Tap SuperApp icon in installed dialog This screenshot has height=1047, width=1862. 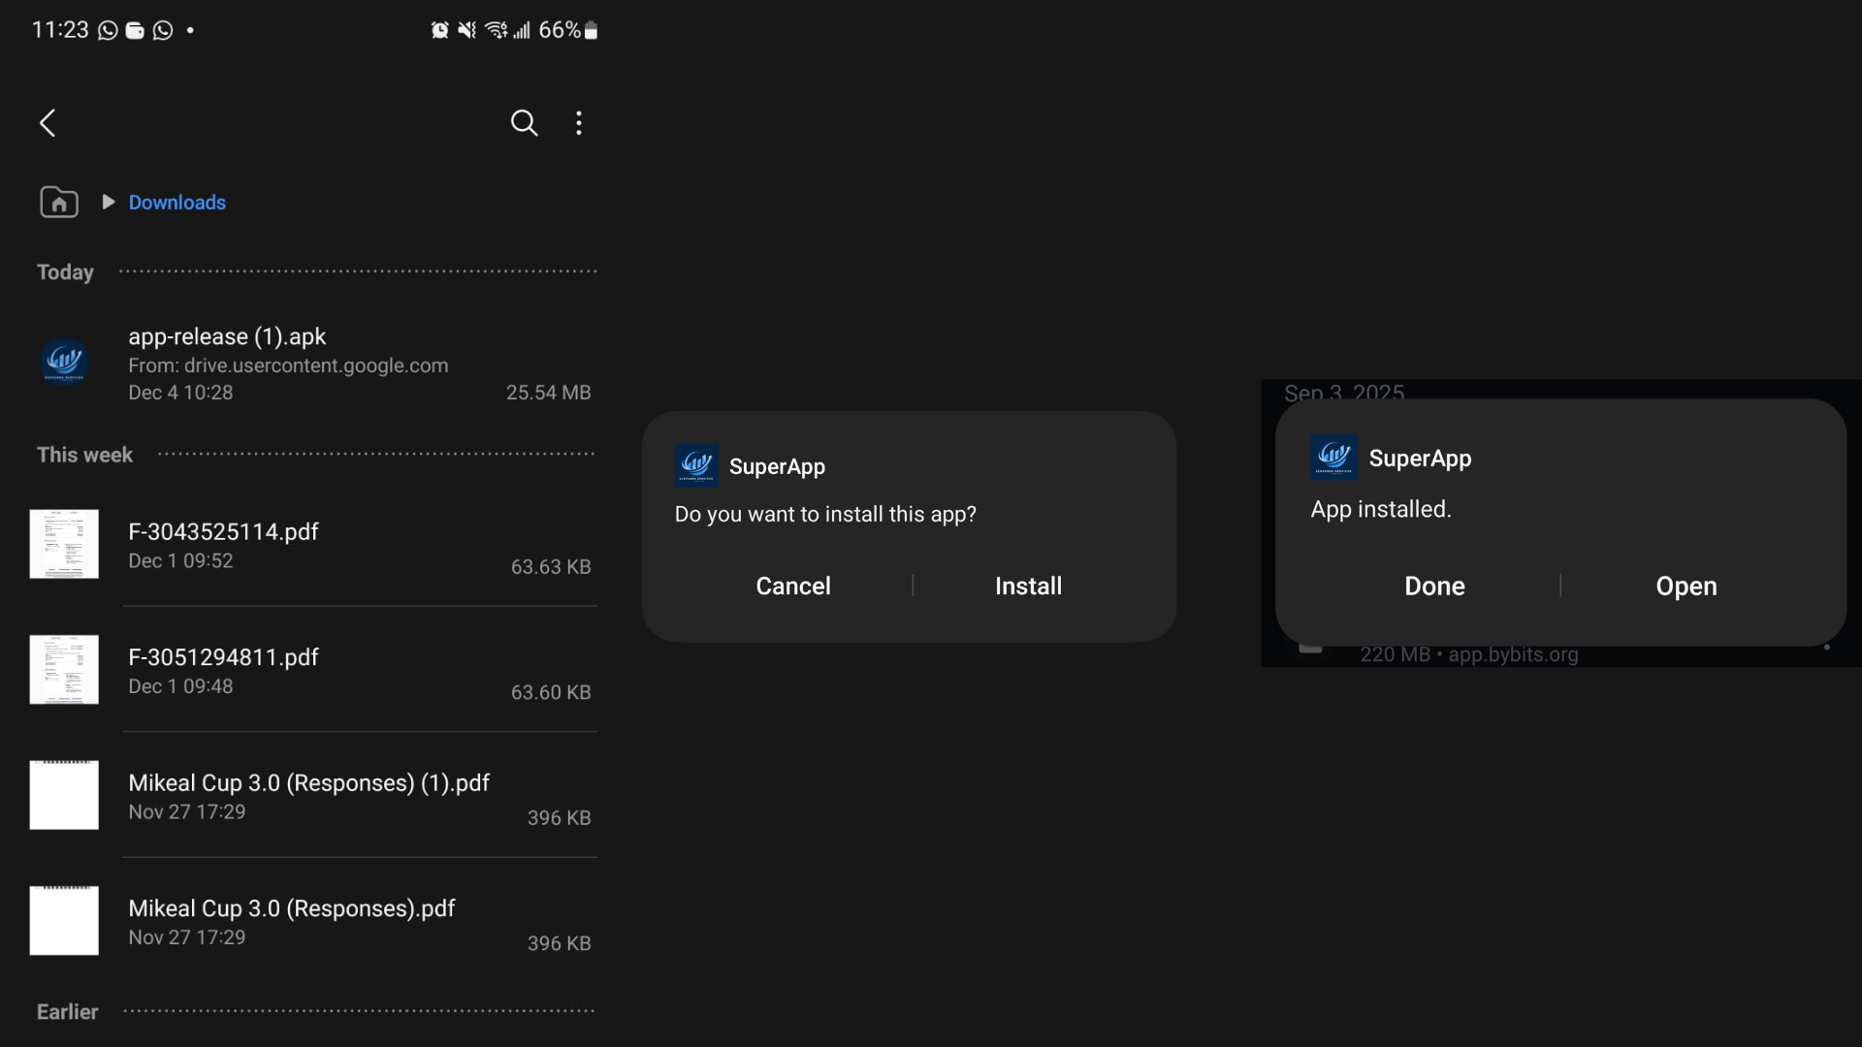[x=1333, y=458]
